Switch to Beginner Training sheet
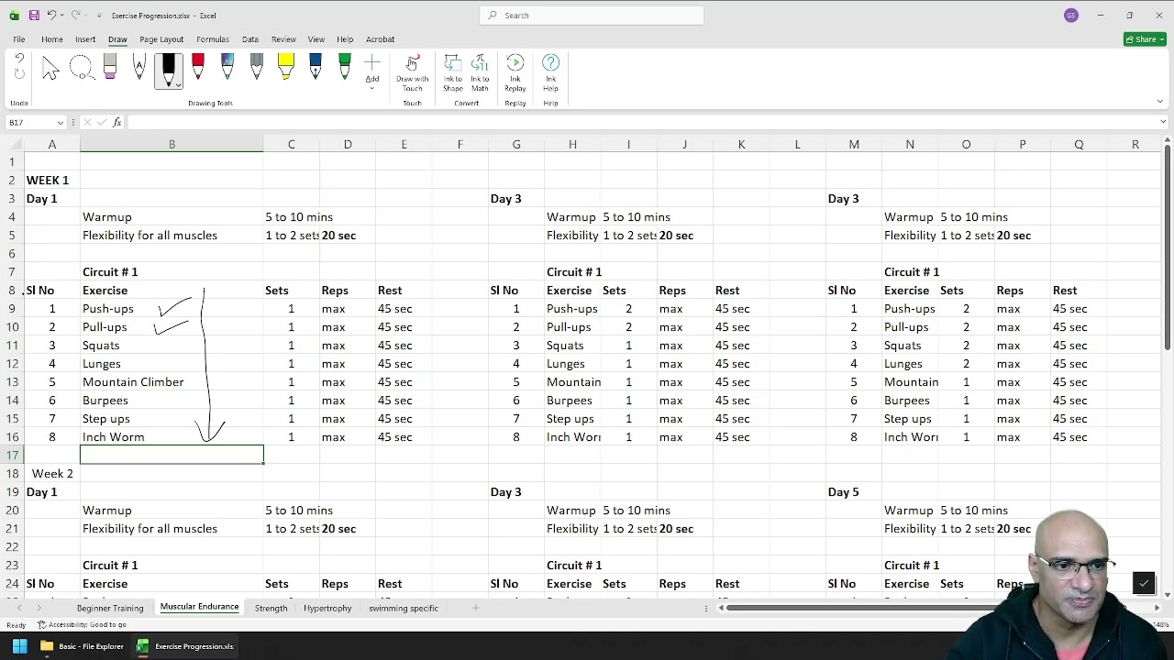The height and width of the screenshot is (660, 1174). coord(110,608)
